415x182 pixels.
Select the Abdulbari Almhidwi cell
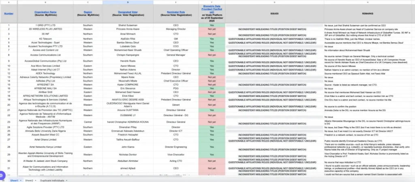click(x=128, y=161)
